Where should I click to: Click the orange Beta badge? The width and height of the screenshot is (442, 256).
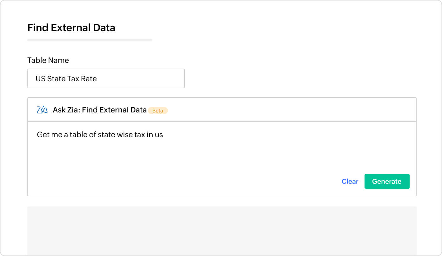(x=157, y=111)
